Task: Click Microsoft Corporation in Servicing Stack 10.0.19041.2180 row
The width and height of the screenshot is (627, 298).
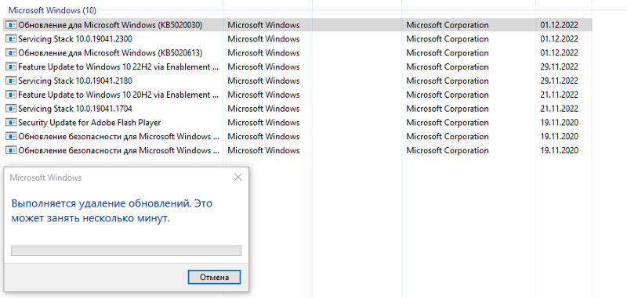Action: [x=448, y=81]
